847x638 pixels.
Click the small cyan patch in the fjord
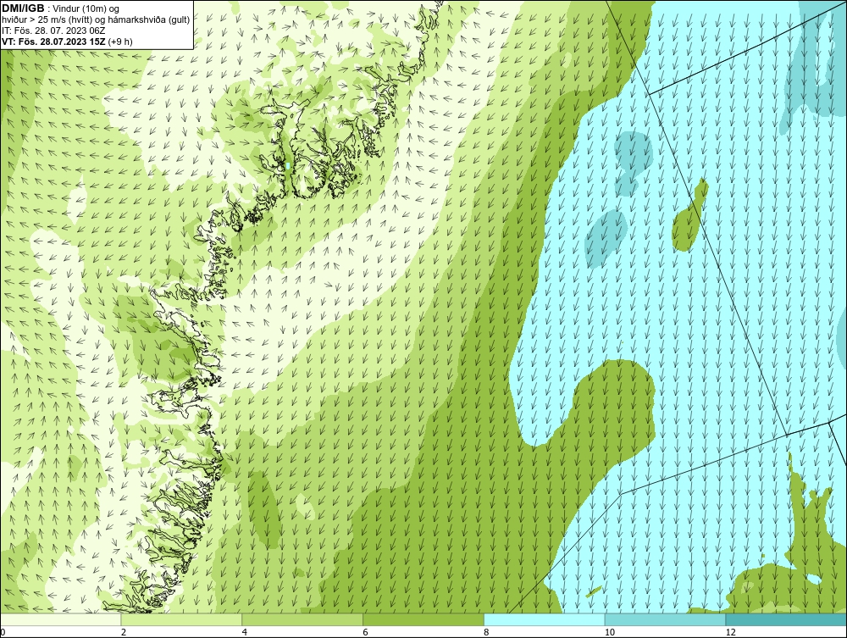288,166
